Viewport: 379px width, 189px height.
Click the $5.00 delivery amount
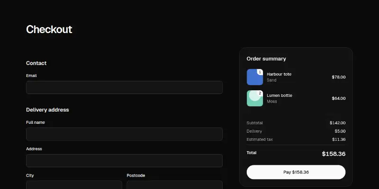point(340,131)
